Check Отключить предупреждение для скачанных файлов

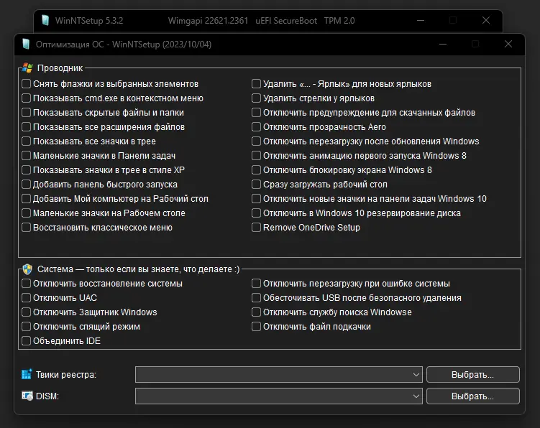pyautogui.click(x=256, y=113)
